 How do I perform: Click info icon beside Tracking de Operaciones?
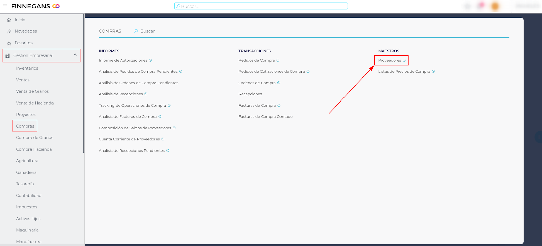point(169,105)
